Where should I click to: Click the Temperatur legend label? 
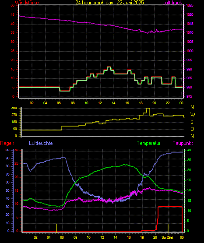pos(149,143)
